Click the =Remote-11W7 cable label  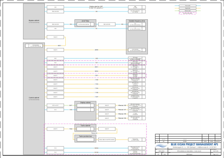122,110
